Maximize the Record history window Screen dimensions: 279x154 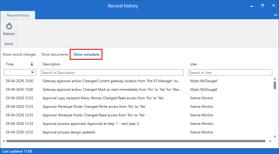[x=262, y=6]
